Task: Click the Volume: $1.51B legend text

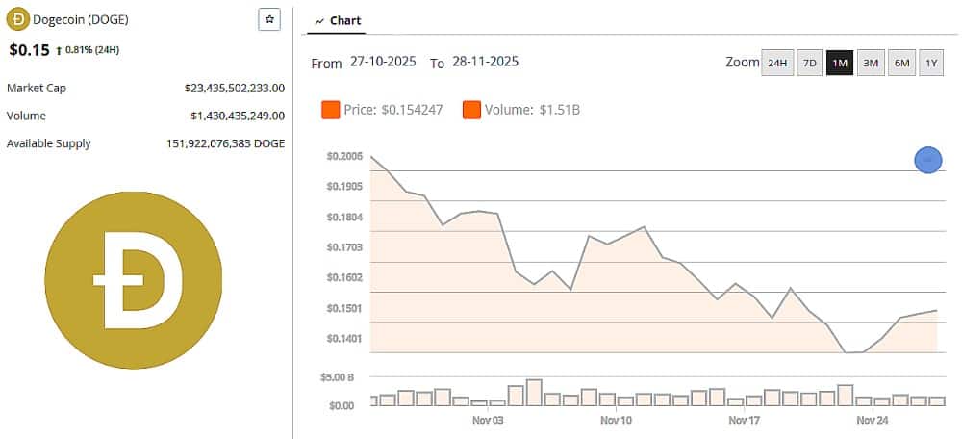Action: point(533,111)
